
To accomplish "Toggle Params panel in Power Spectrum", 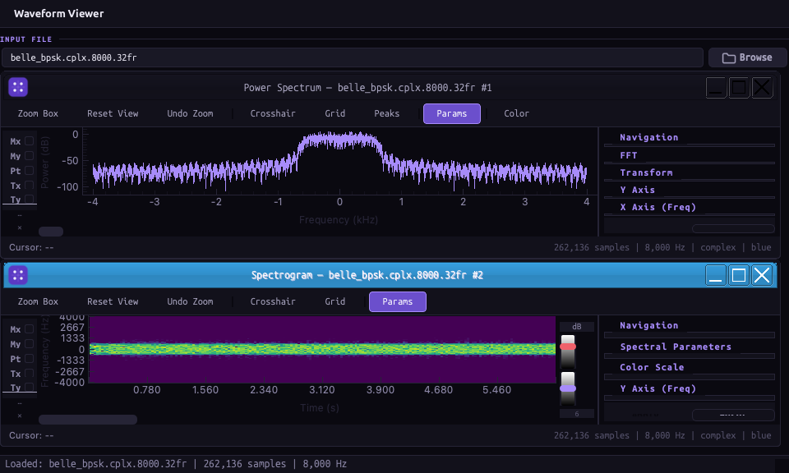I will 452,113.
